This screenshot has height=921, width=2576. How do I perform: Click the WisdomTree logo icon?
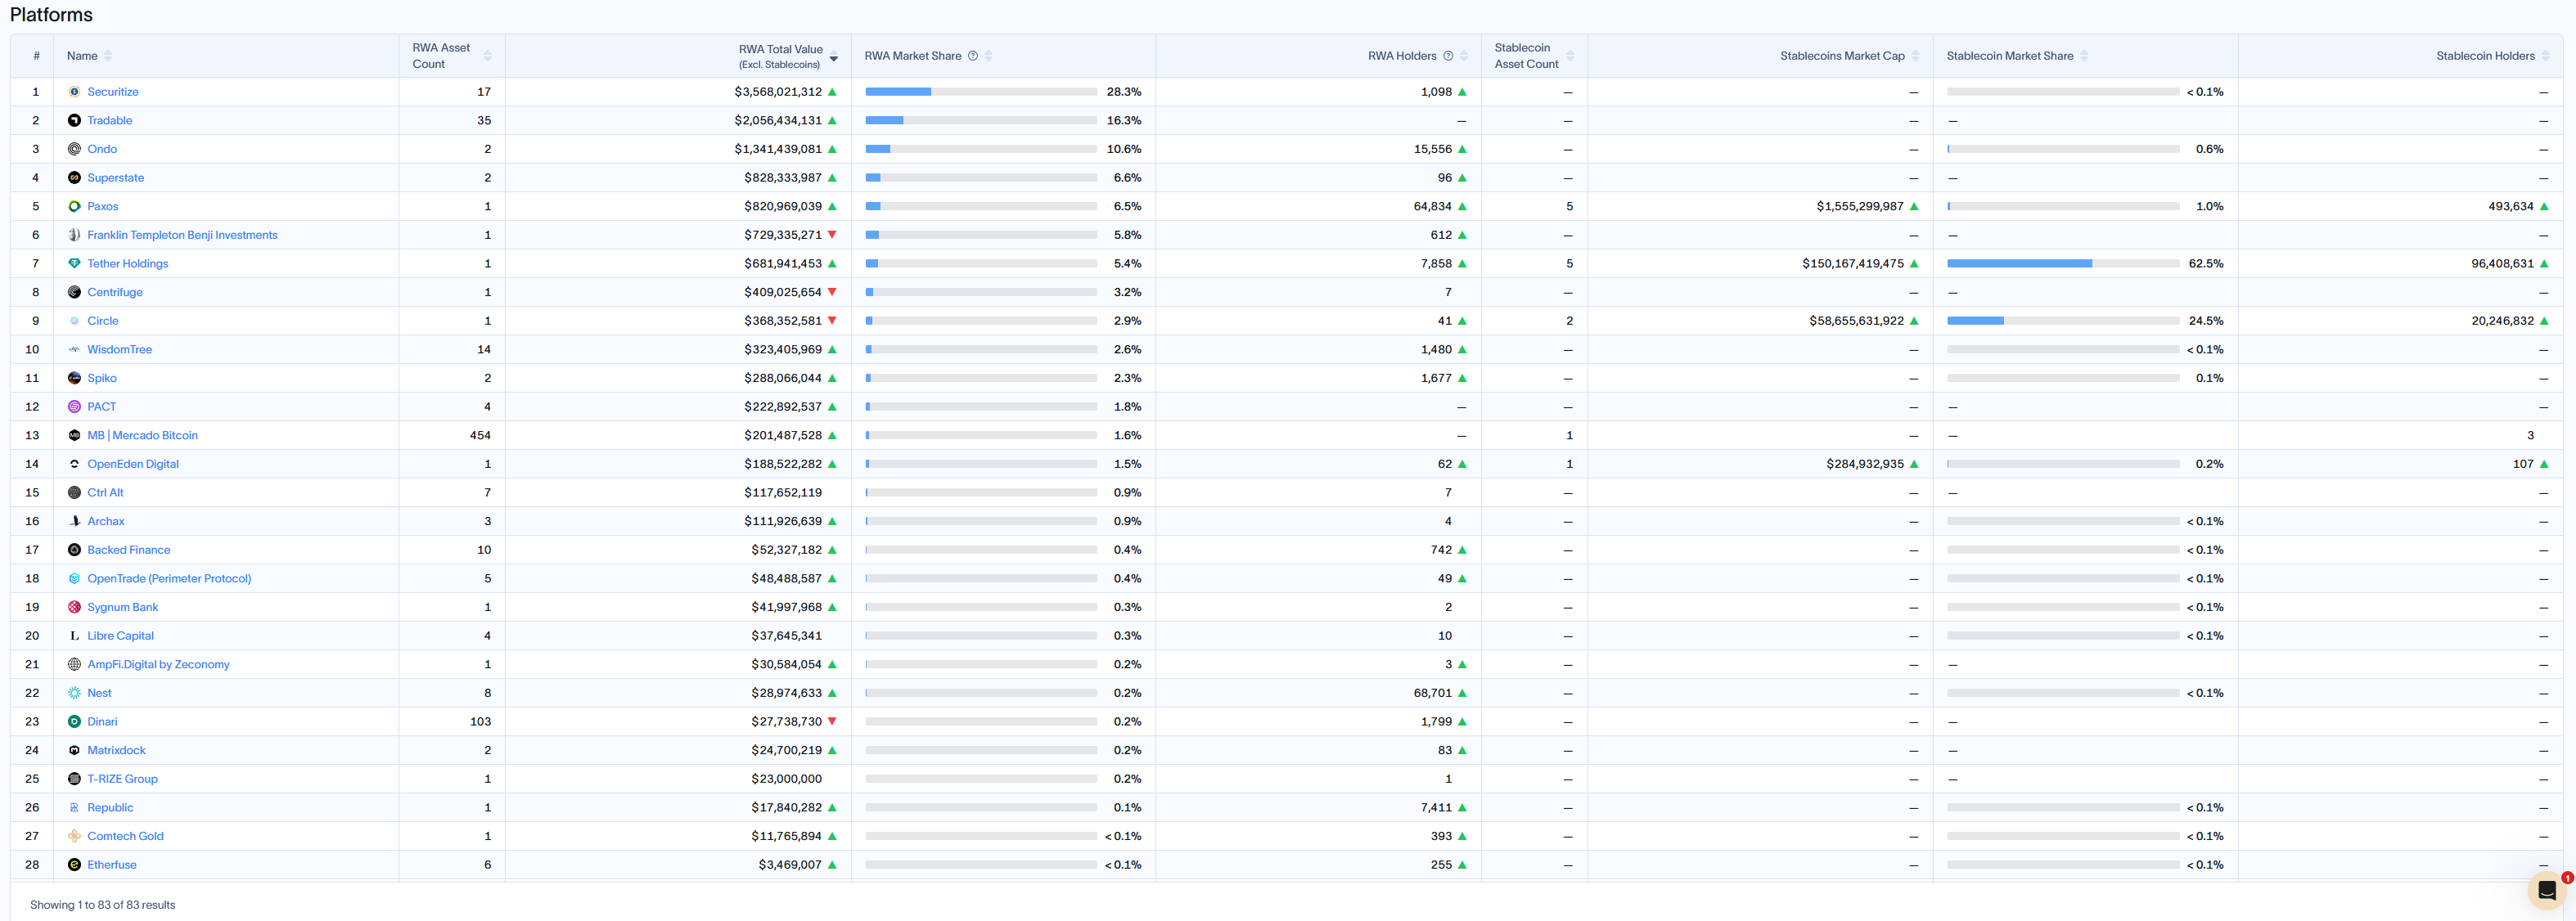coord(74,350)
